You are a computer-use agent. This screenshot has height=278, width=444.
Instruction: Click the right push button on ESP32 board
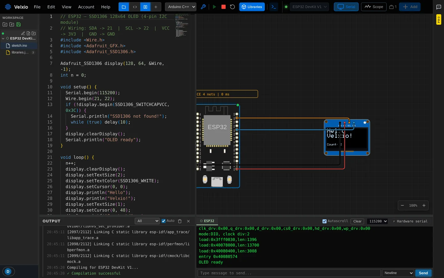point(229,179)
